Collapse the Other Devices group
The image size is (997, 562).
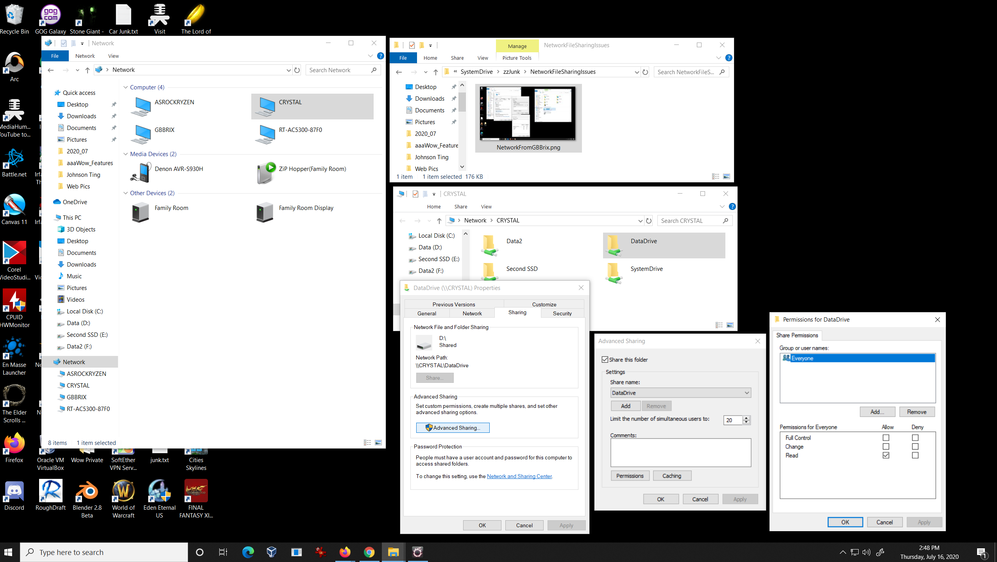tap(125, 193)
